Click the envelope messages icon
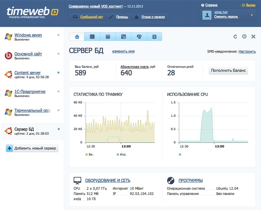 click(75, 17)
